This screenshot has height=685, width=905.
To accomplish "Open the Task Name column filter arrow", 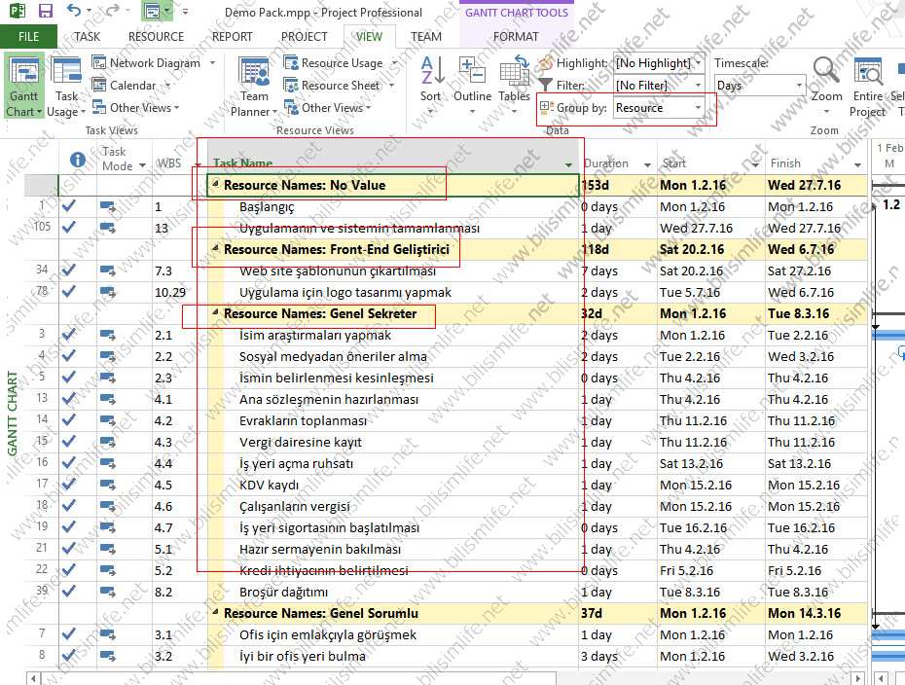I will pos(568,165).
